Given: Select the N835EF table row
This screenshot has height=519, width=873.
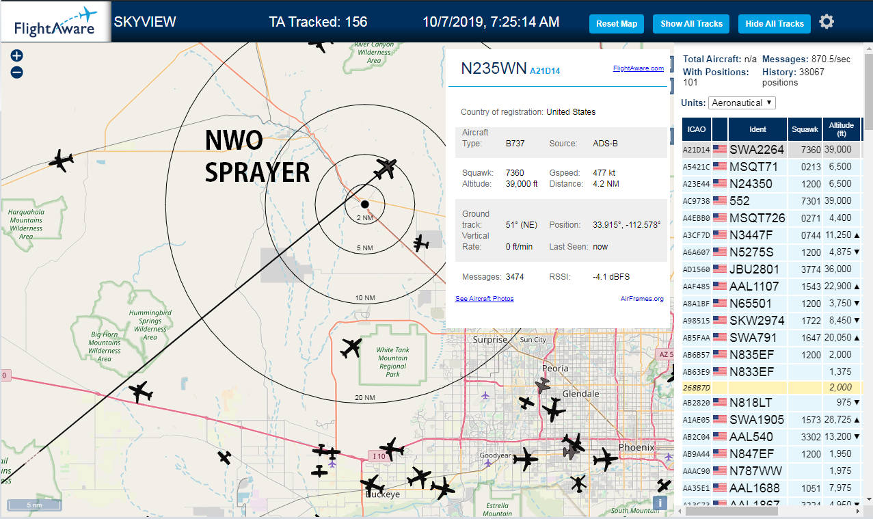Looking at the screenshot, I should click(x=771, y=354).
